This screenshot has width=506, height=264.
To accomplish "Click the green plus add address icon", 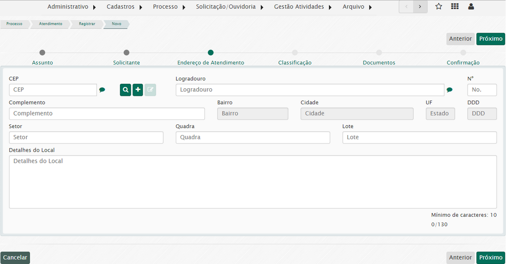I will click(x=138, y=90).
